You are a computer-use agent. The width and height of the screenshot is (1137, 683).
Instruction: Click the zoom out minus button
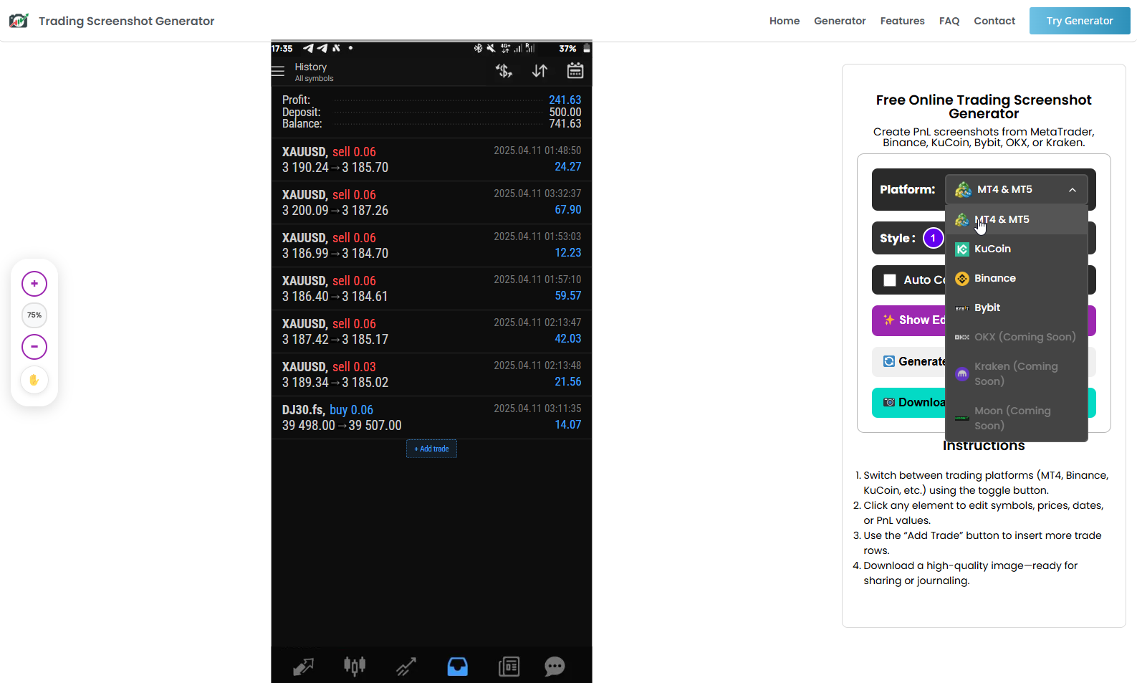coord(34,347)
